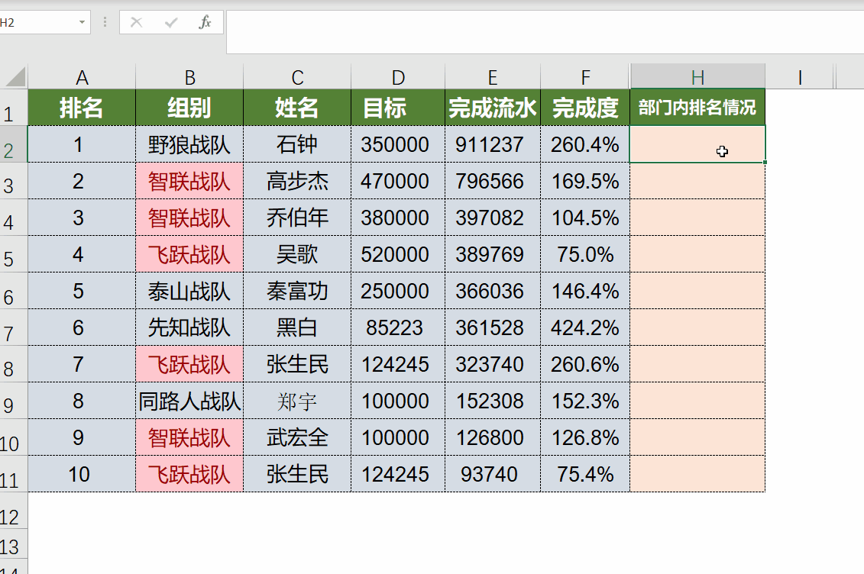Click inside the formula bar input area
864x574 pixels.
coord(545,32)
